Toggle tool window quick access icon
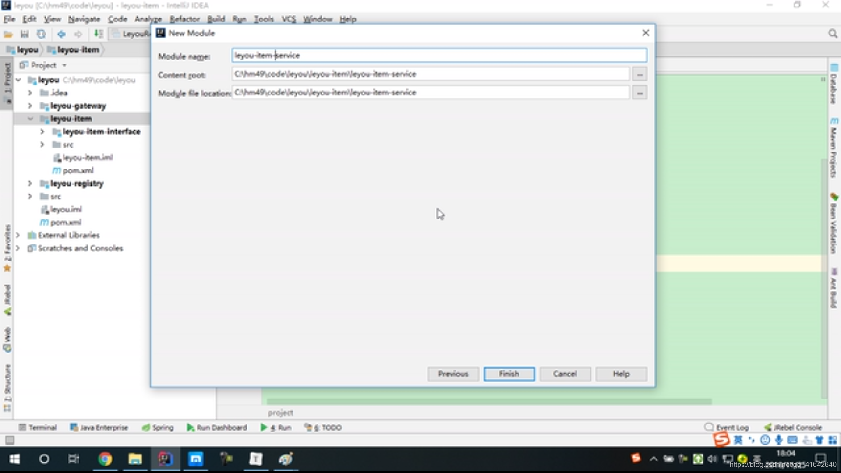The image size is (841, 473). [x=10, y=440]
